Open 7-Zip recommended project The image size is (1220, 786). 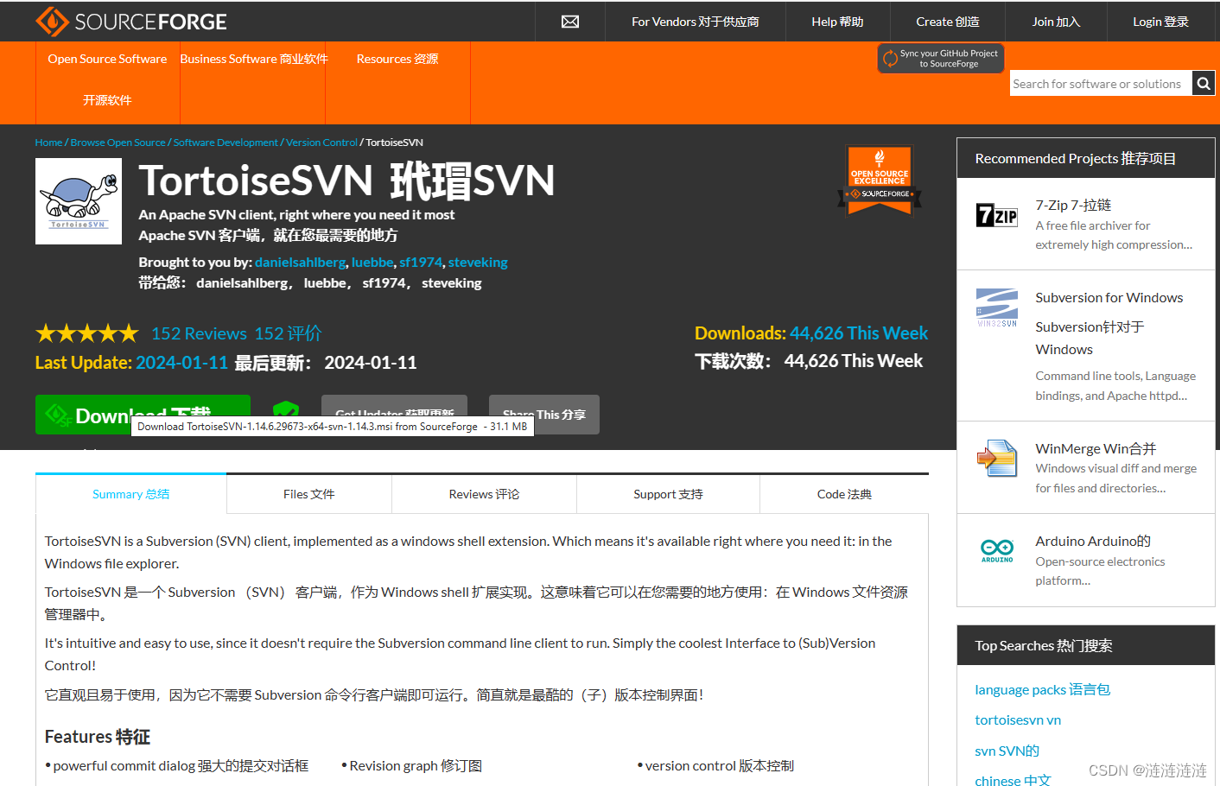pos(1073,205)
